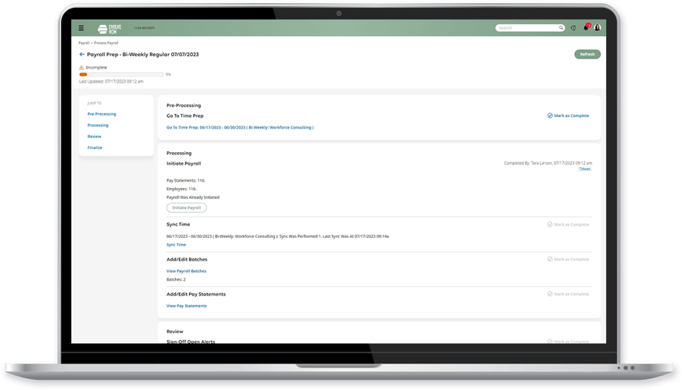Click the 'Employees: 116.' text
682x390 pixels.
[x=181, y=189]
